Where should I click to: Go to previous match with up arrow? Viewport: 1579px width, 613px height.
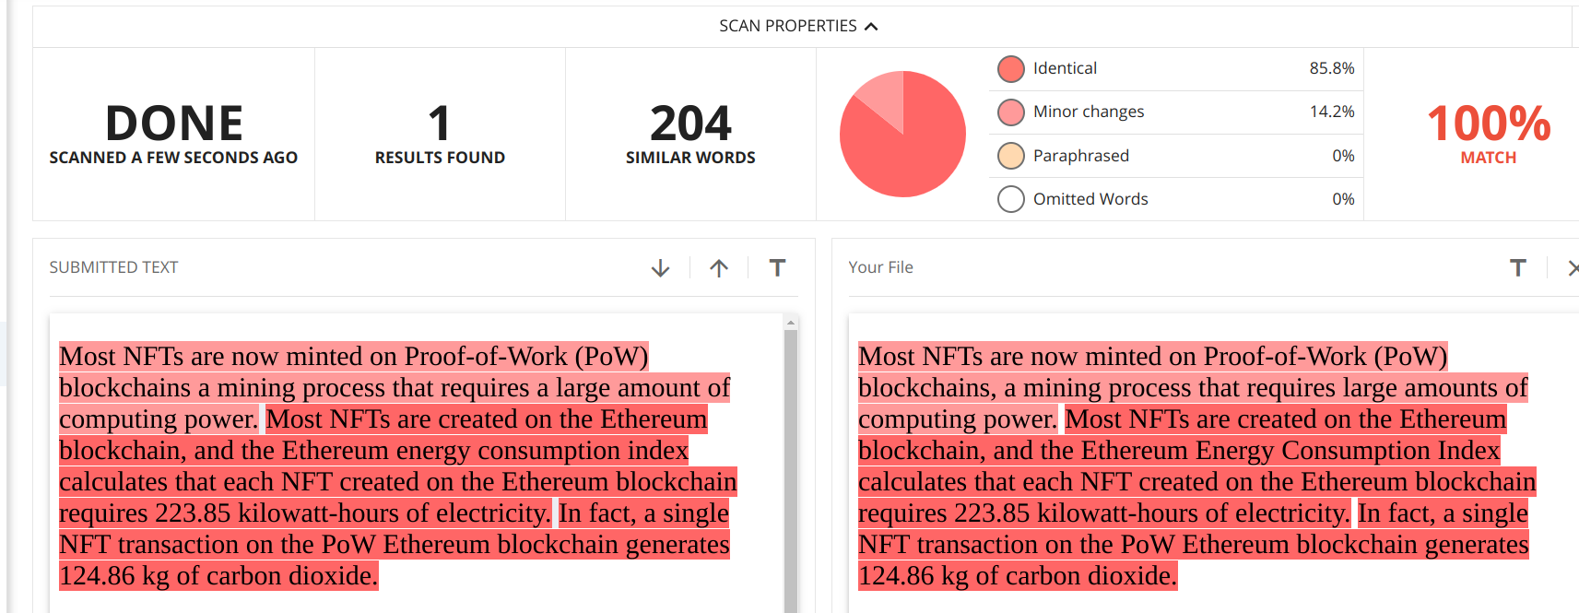tap(719, 268)
